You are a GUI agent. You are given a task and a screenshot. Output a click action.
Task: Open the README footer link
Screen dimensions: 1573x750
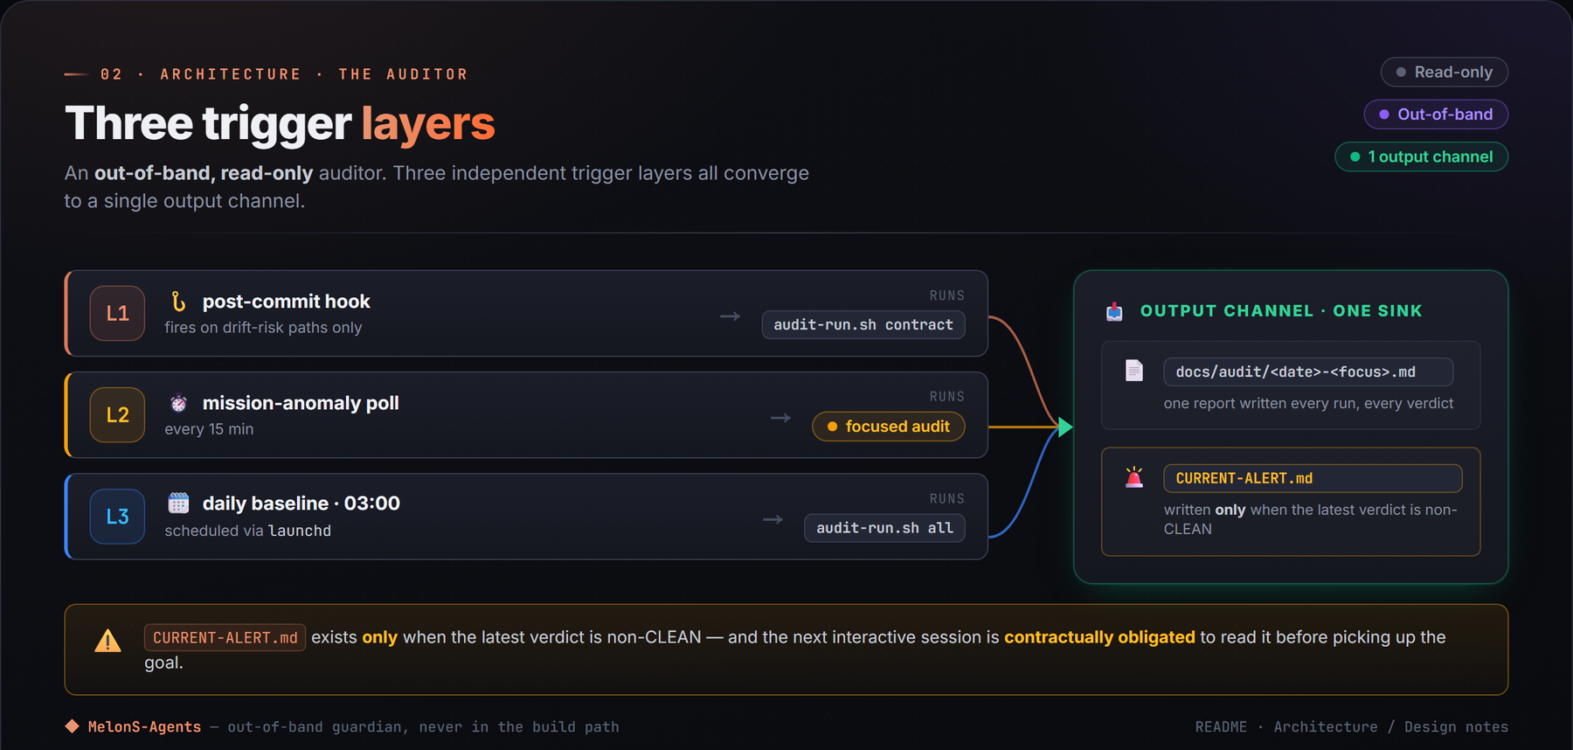click(1221, 726)
